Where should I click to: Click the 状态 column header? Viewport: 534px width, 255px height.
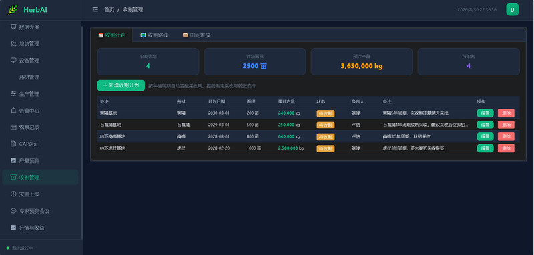[x=321, y=101]
